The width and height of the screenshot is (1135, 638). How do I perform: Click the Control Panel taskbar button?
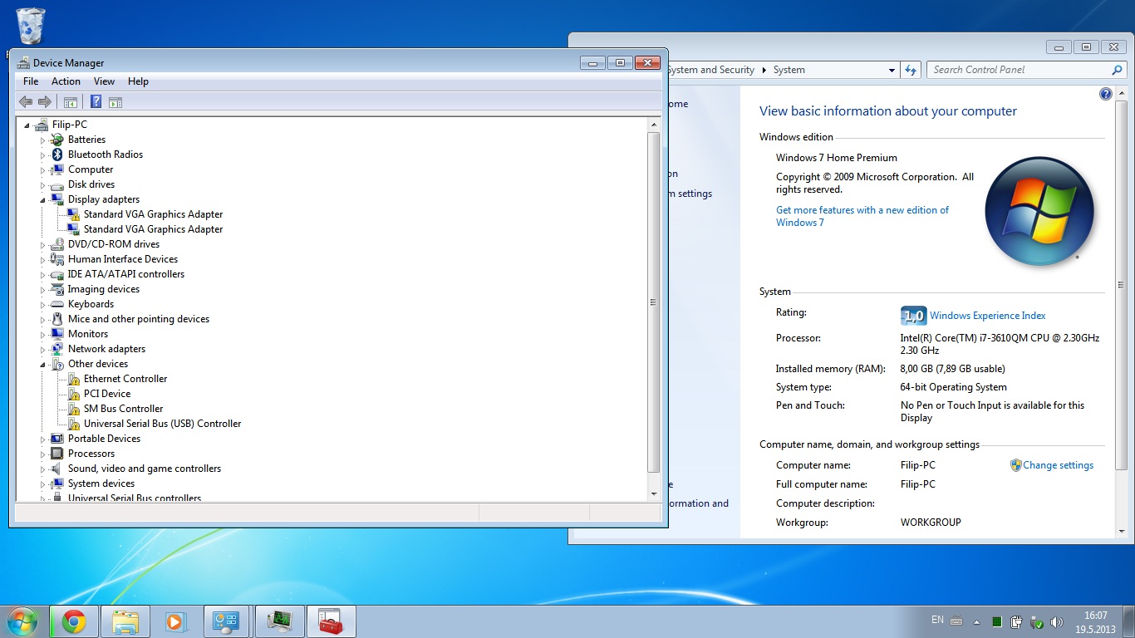tap(227, 621)
